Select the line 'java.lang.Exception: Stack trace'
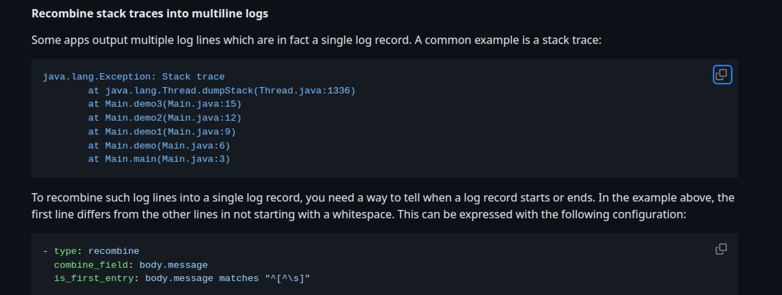Screen dimensions: 782x295 coord(134,76)
